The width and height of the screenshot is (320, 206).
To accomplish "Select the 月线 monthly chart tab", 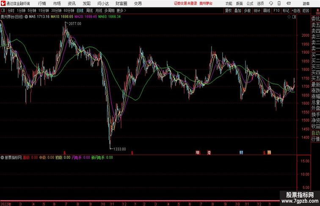I will point(99,11).
